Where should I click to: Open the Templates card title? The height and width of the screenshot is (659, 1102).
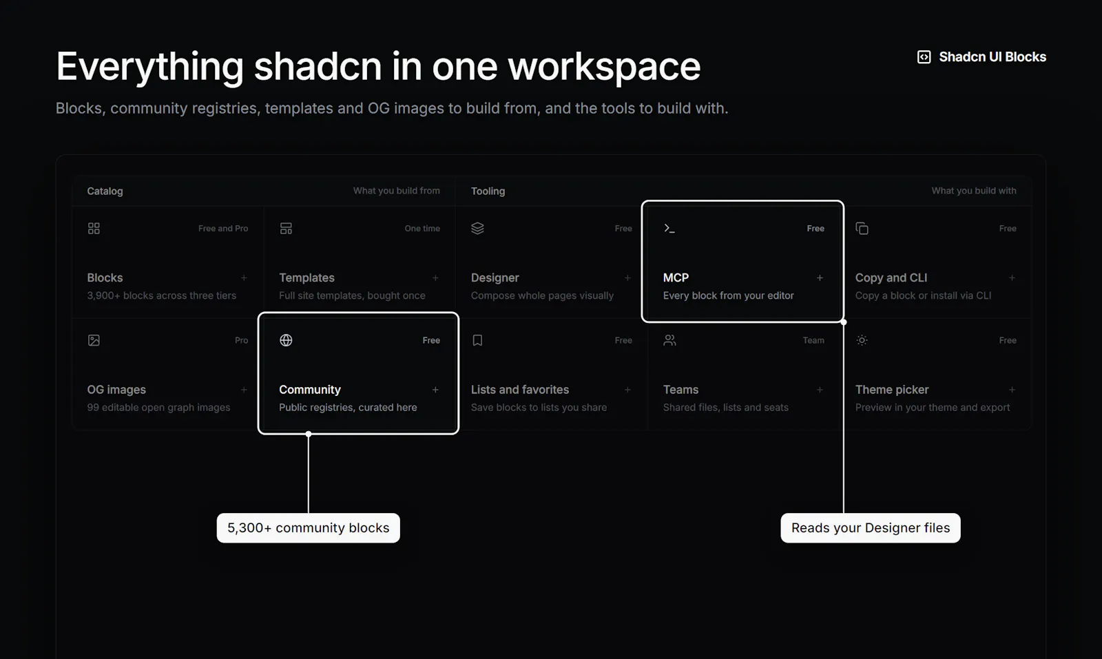pos(306,278)
